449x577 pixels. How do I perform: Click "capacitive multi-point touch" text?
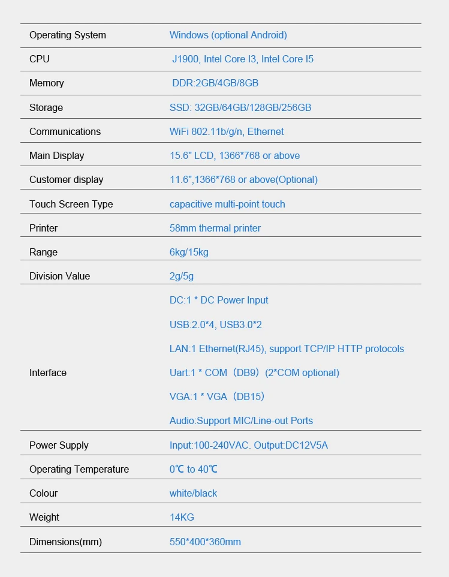pyautogui.click(x=227, y=205)
